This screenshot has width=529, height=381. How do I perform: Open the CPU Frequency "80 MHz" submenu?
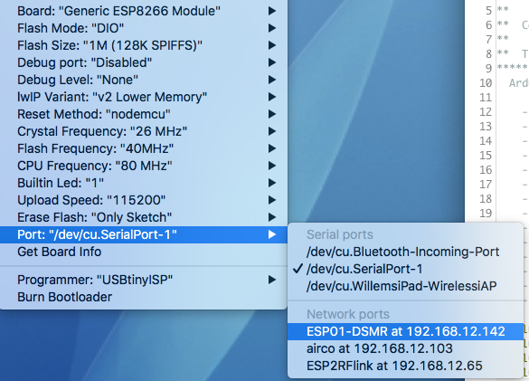click(x=144, y=166)
